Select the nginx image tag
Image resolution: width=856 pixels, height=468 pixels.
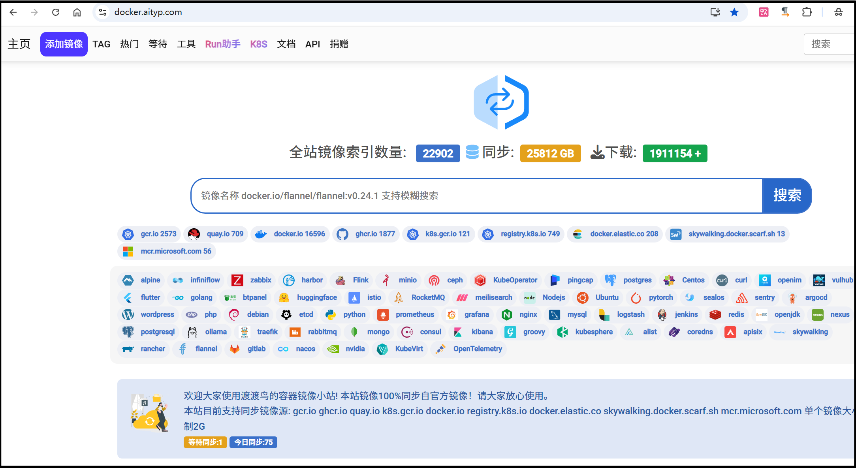point(519,315)
